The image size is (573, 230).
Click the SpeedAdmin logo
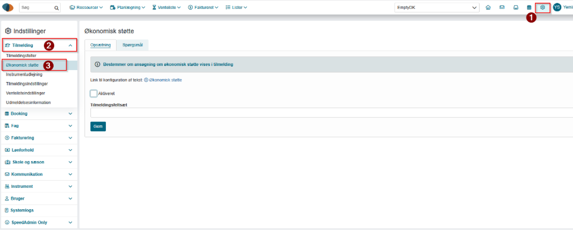8,7
